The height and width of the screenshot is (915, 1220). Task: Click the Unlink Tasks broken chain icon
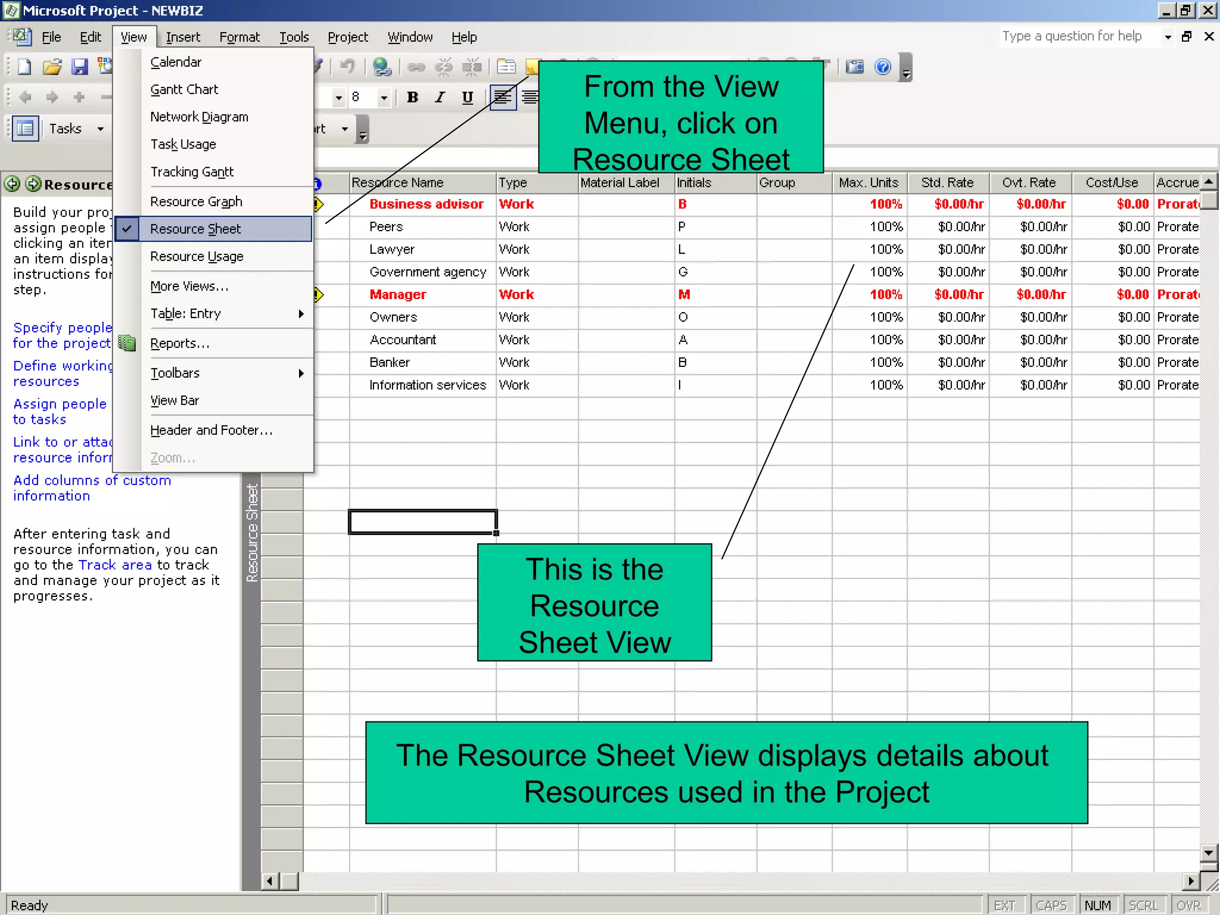point(444,67)
